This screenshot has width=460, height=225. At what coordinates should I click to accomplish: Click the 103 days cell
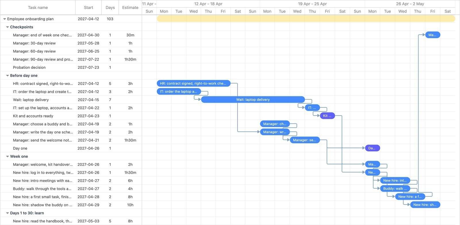click(x=110, y=19)
